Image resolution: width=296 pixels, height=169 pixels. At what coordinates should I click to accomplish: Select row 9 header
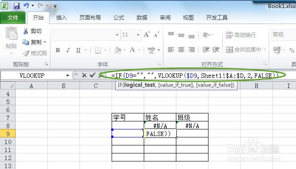click(x=8, y=134)
